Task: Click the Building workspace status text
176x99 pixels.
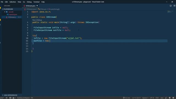Action: tap(25, 98)
